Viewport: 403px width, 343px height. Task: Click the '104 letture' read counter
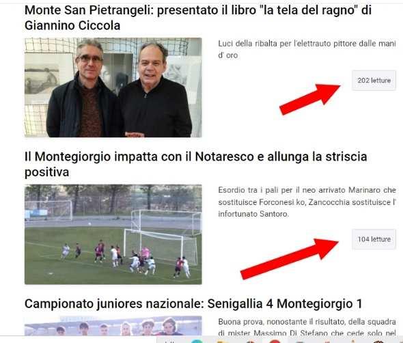click(x=374, y=239)
